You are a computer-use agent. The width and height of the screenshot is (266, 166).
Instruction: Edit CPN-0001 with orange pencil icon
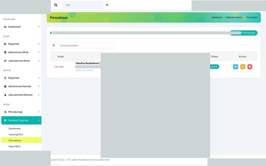[x=243, y=67]
